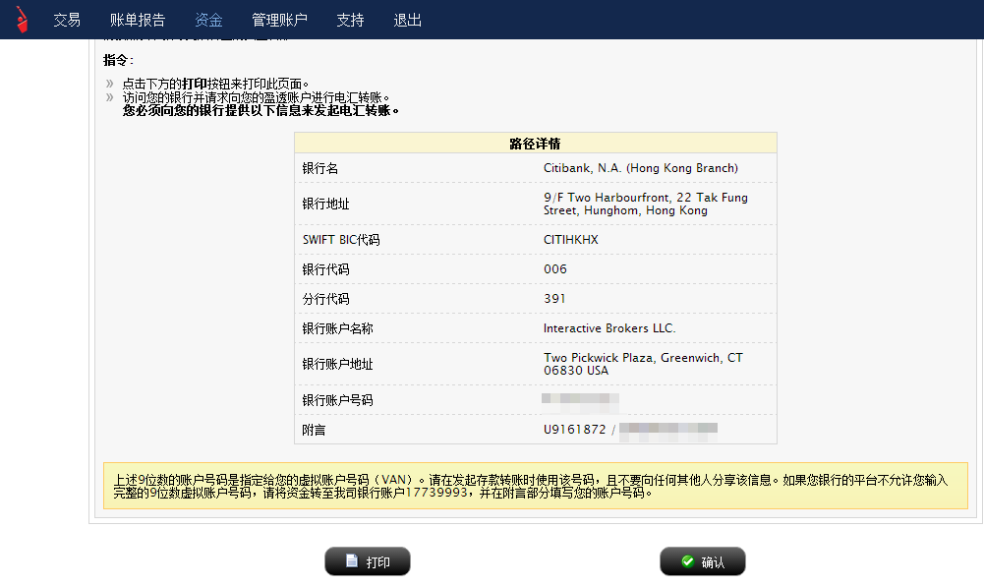Image resolution: width=984 pixels, height=587 pixels.
Task: Click the 银行账户号码 label
Action: 337,400
